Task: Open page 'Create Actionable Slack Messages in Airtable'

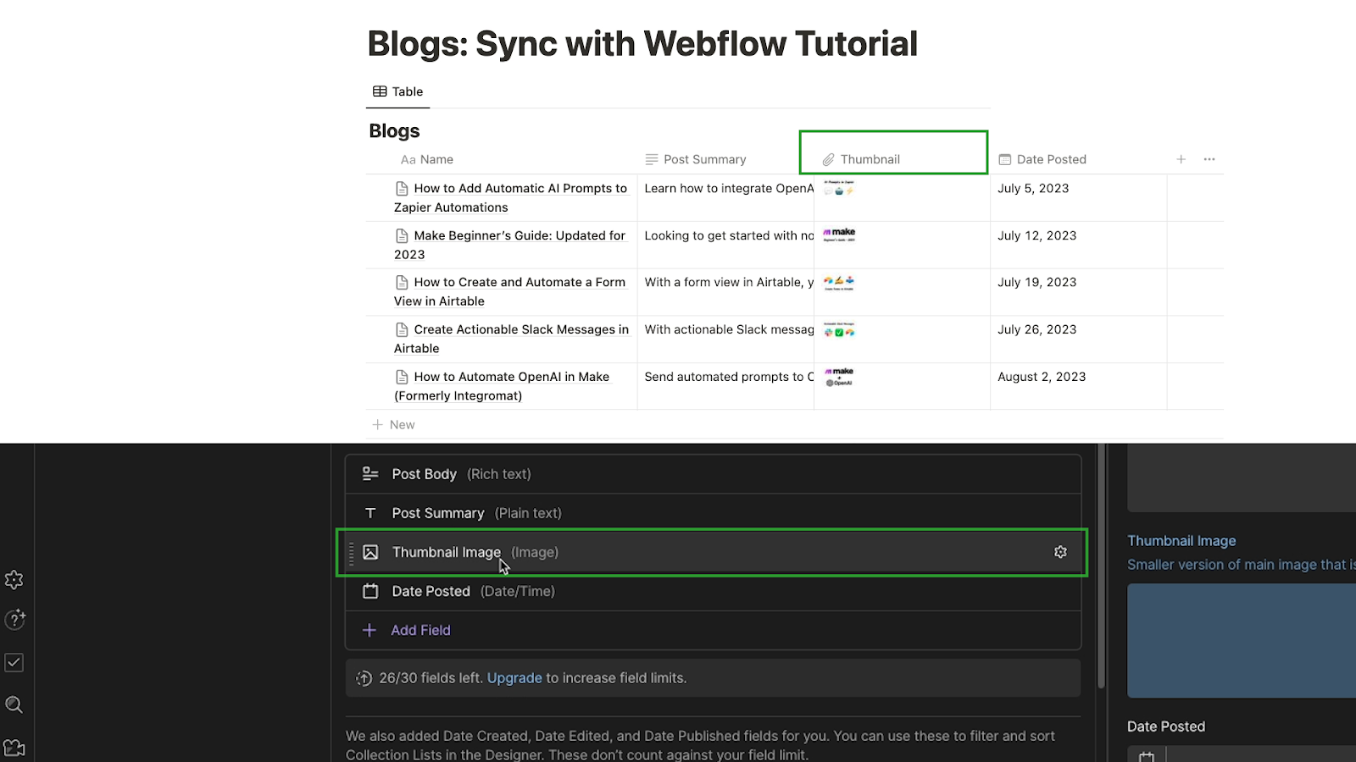Action: [511, 339]
